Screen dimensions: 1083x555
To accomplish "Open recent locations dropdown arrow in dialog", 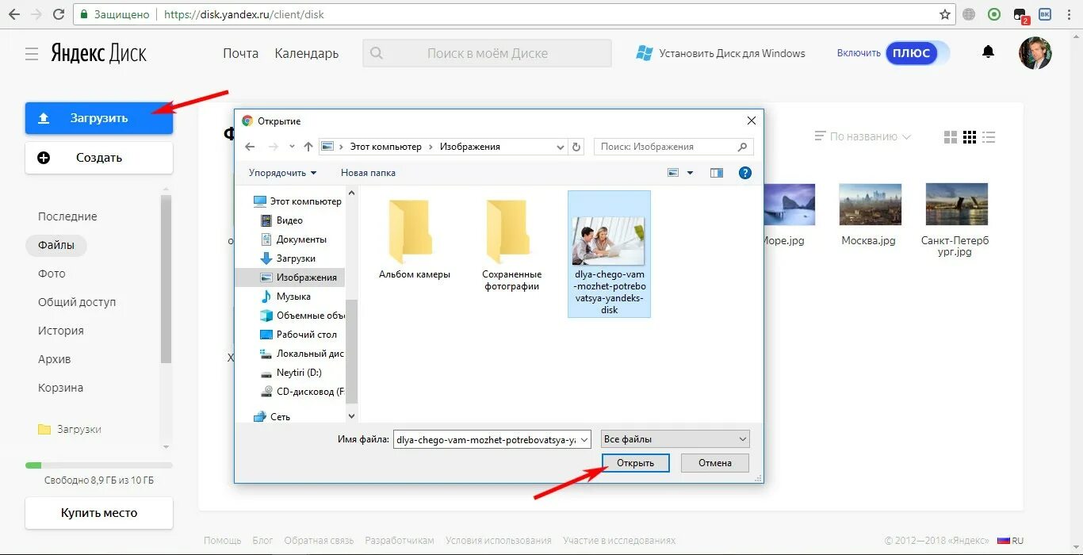I will tap(292, 147).
